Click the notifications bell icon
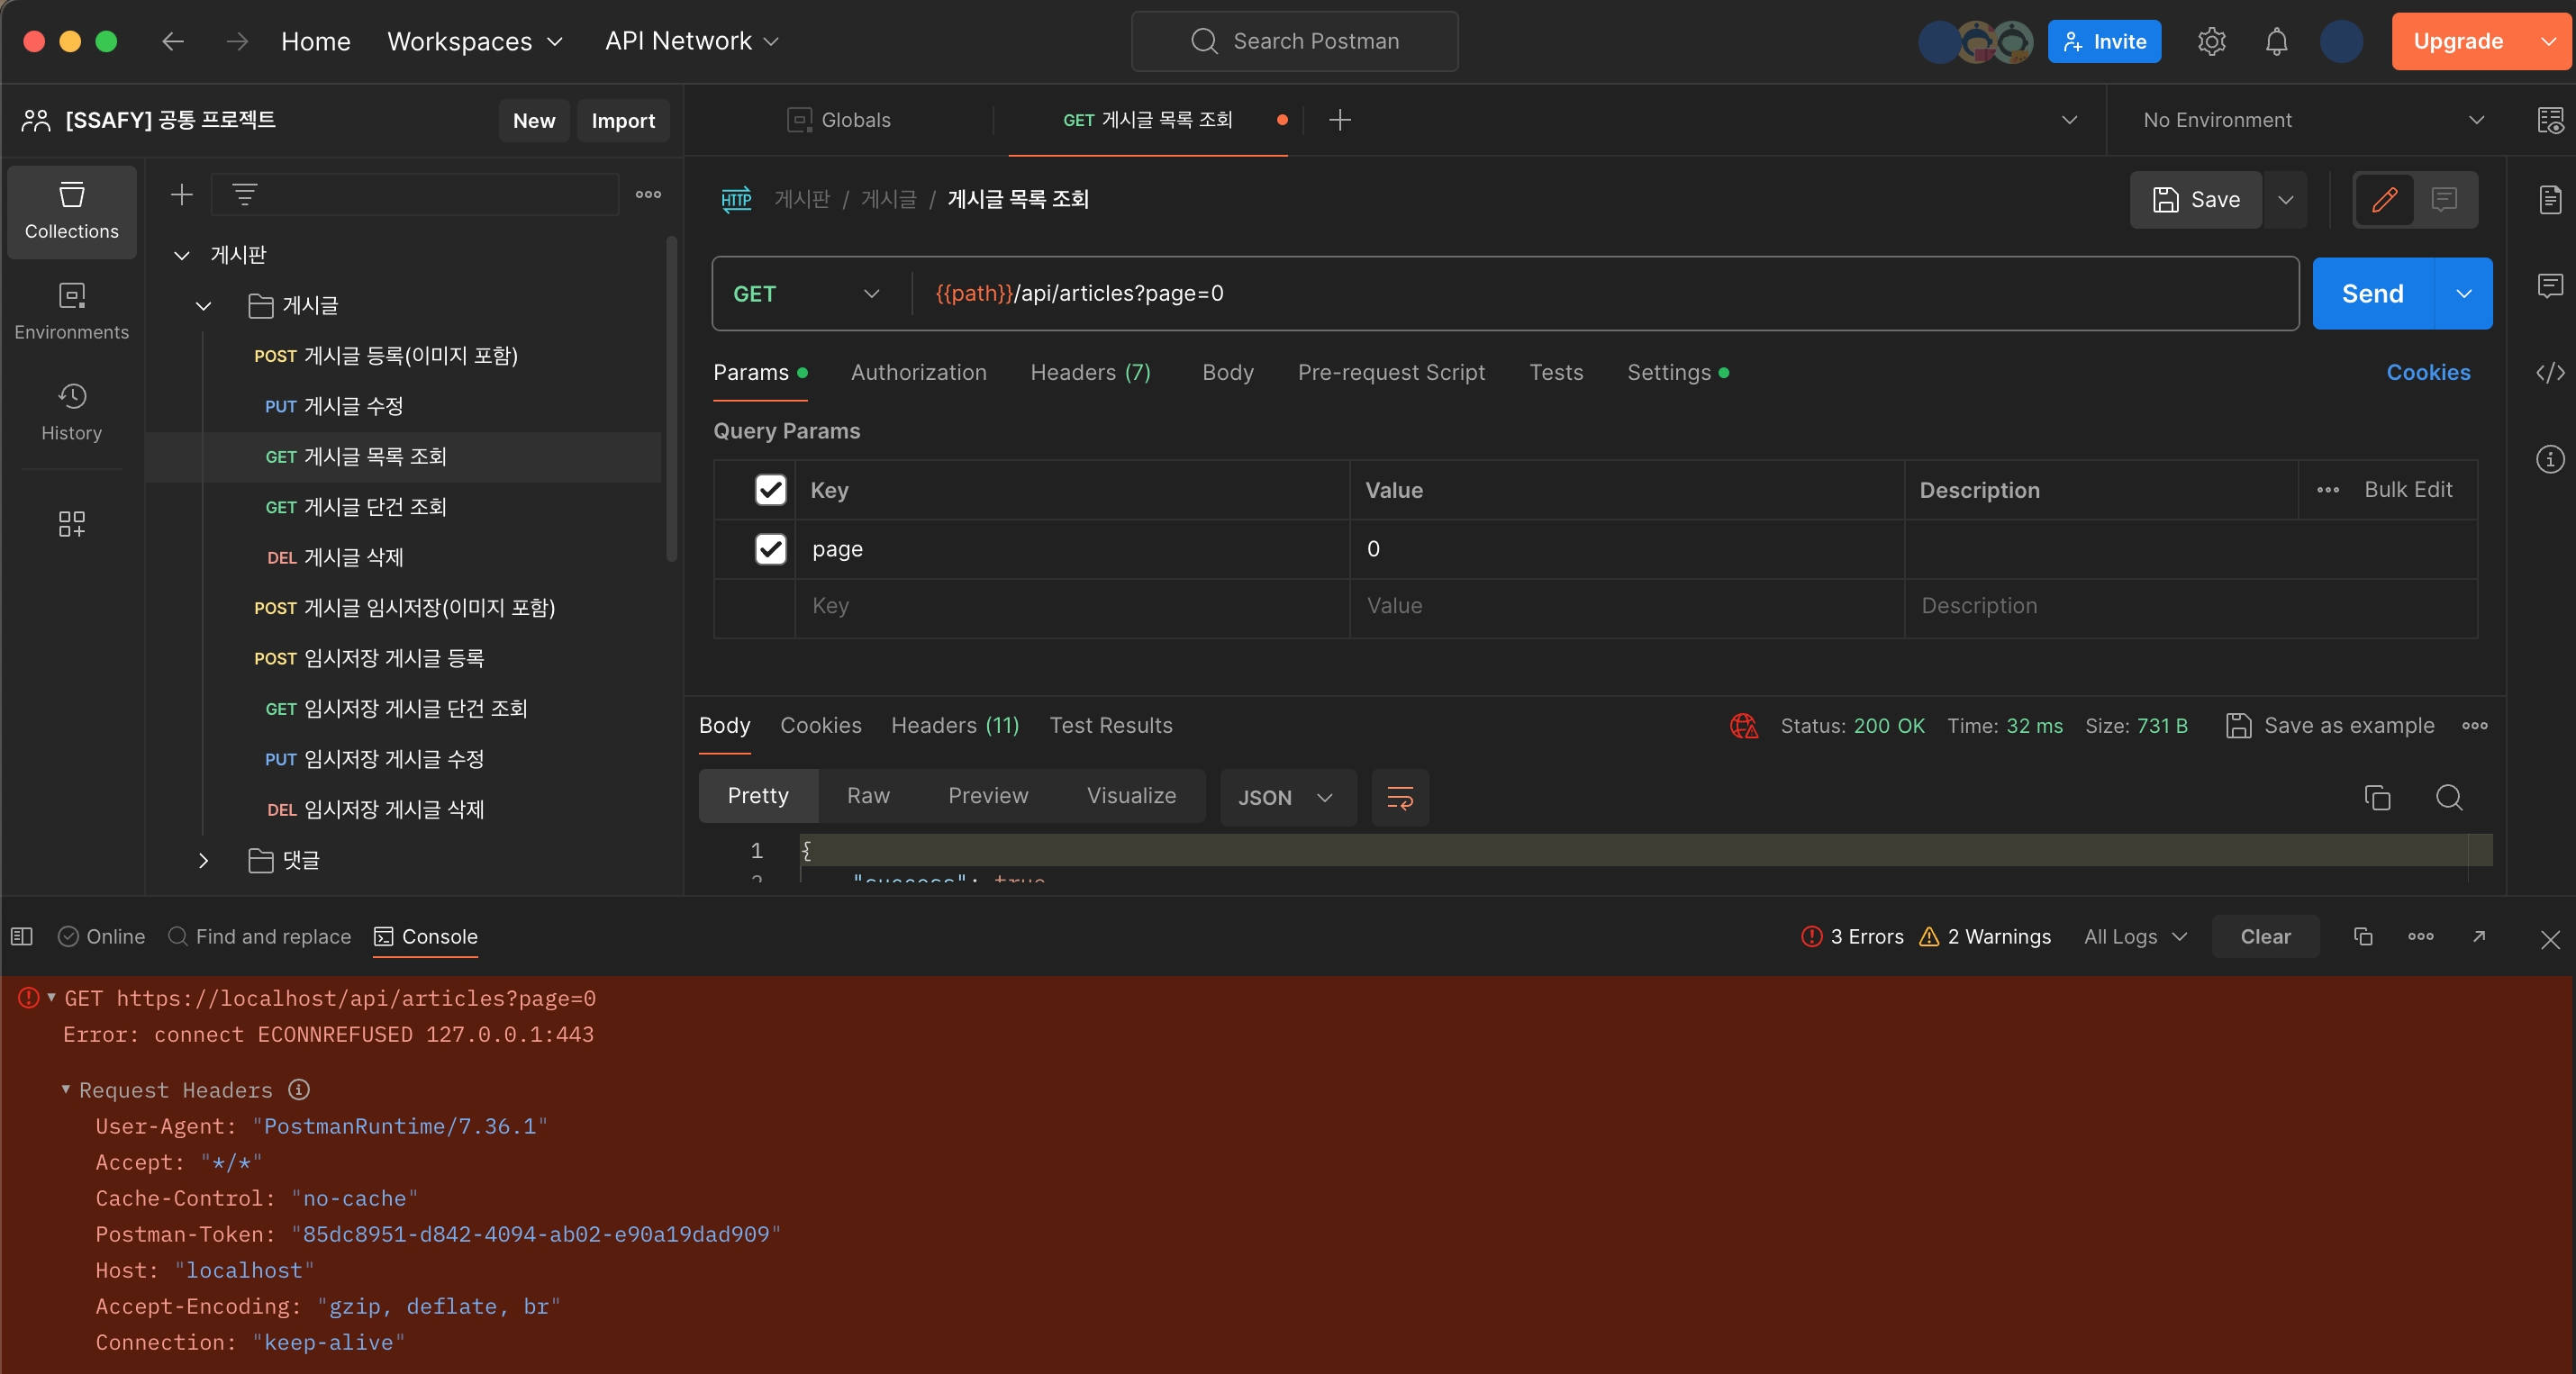The width and height of the screenshot is (2576, 1374). coord(2276,41)
